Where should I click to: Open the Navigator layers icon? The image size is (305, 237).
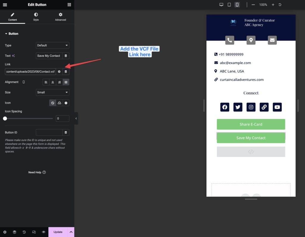coord(14,232)
